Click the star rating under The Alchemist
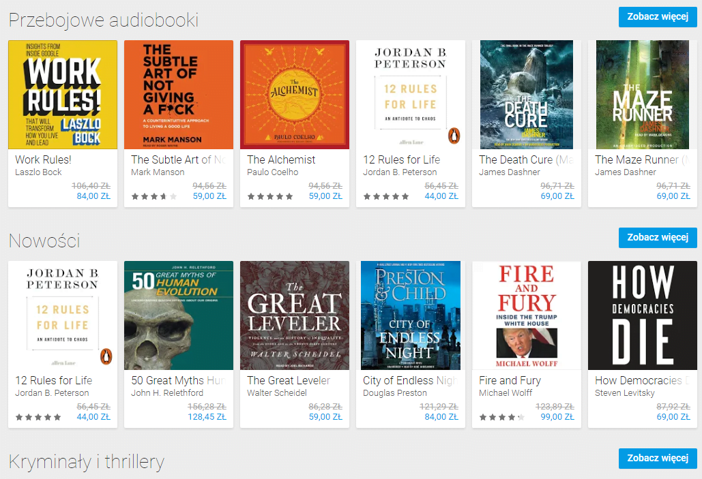This screenshot has height=479, width=702. coord(270,196)
